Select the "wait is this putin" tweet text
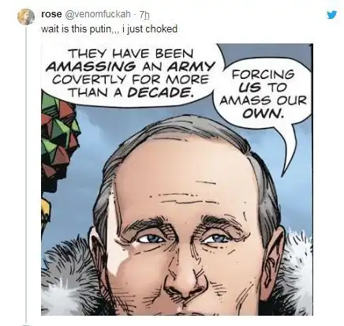 tap(109, 28)
